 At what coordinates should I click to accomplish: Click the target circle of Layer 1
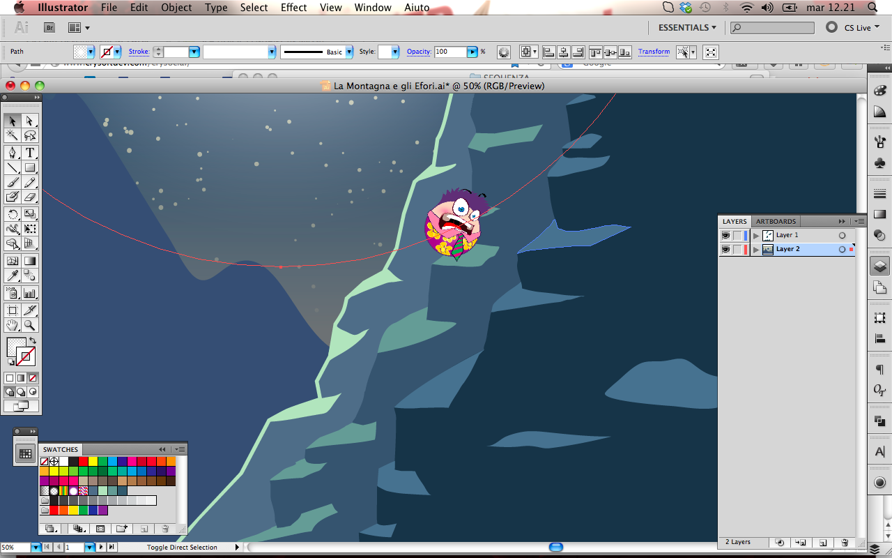pos(842,235)
